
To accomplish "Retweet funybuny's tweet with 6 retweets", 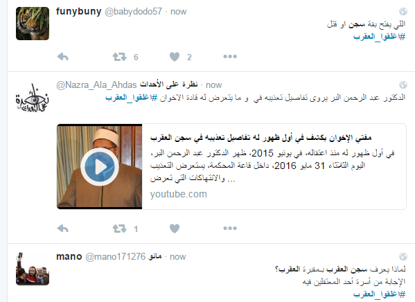I will click(119, 57).
